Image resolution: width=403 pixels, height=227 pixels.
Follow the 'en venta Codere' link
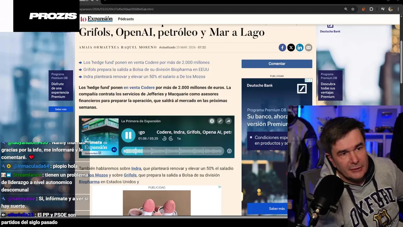coord(139,88)
